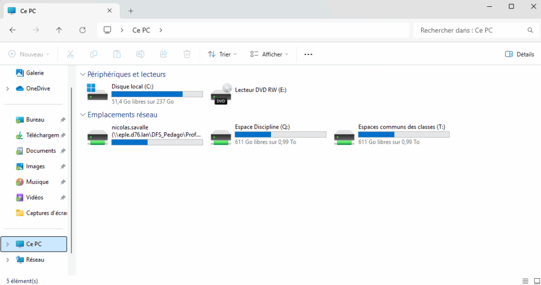
Task: Click the See more three-dots icon
Action: click(309, 54)
